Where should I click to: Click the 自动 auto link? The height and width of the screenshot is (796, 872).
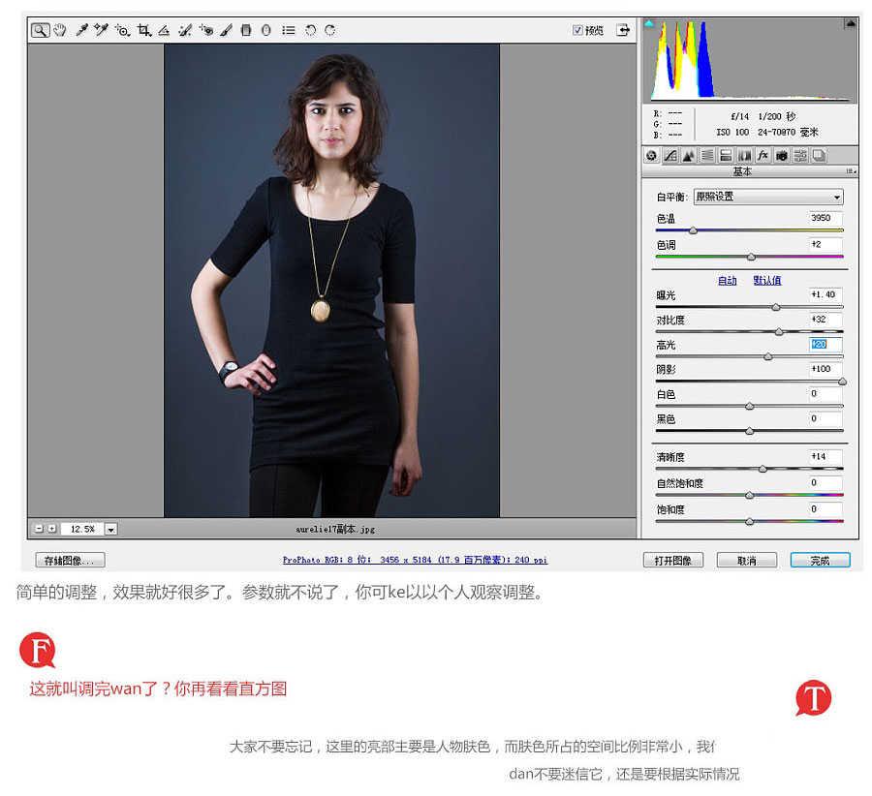point(727,281)
